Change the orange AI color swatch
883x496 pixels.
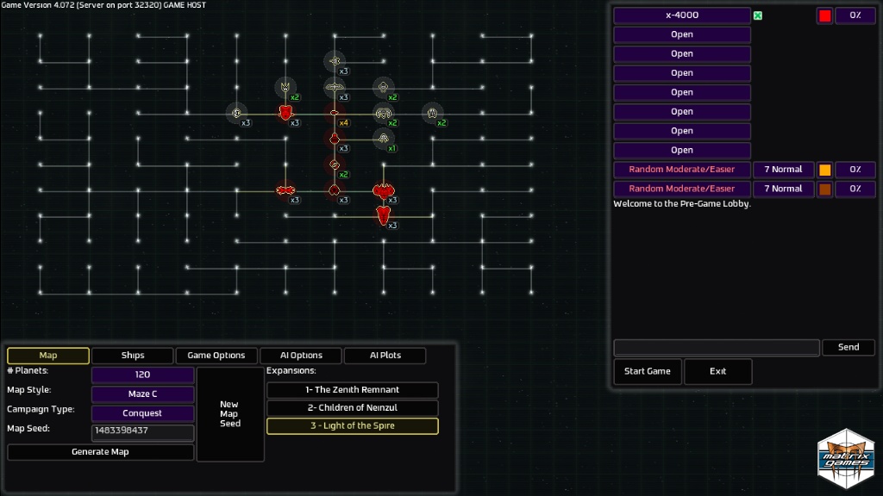(x=825, y=170)
